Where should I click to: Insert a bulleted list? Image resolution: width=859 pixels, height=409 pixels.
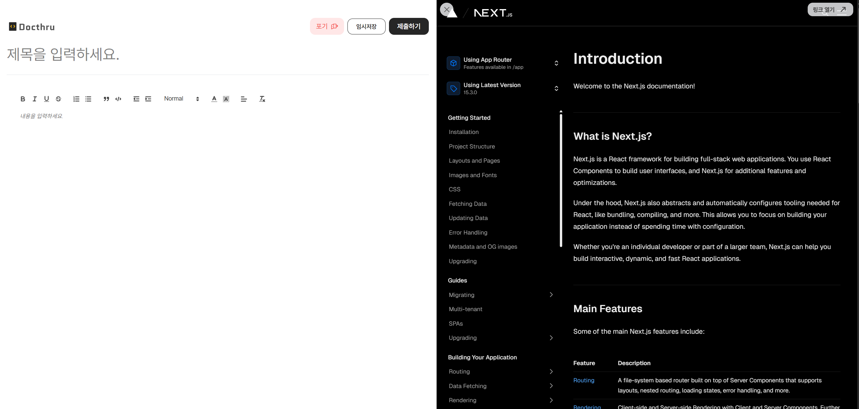[88, 99]
